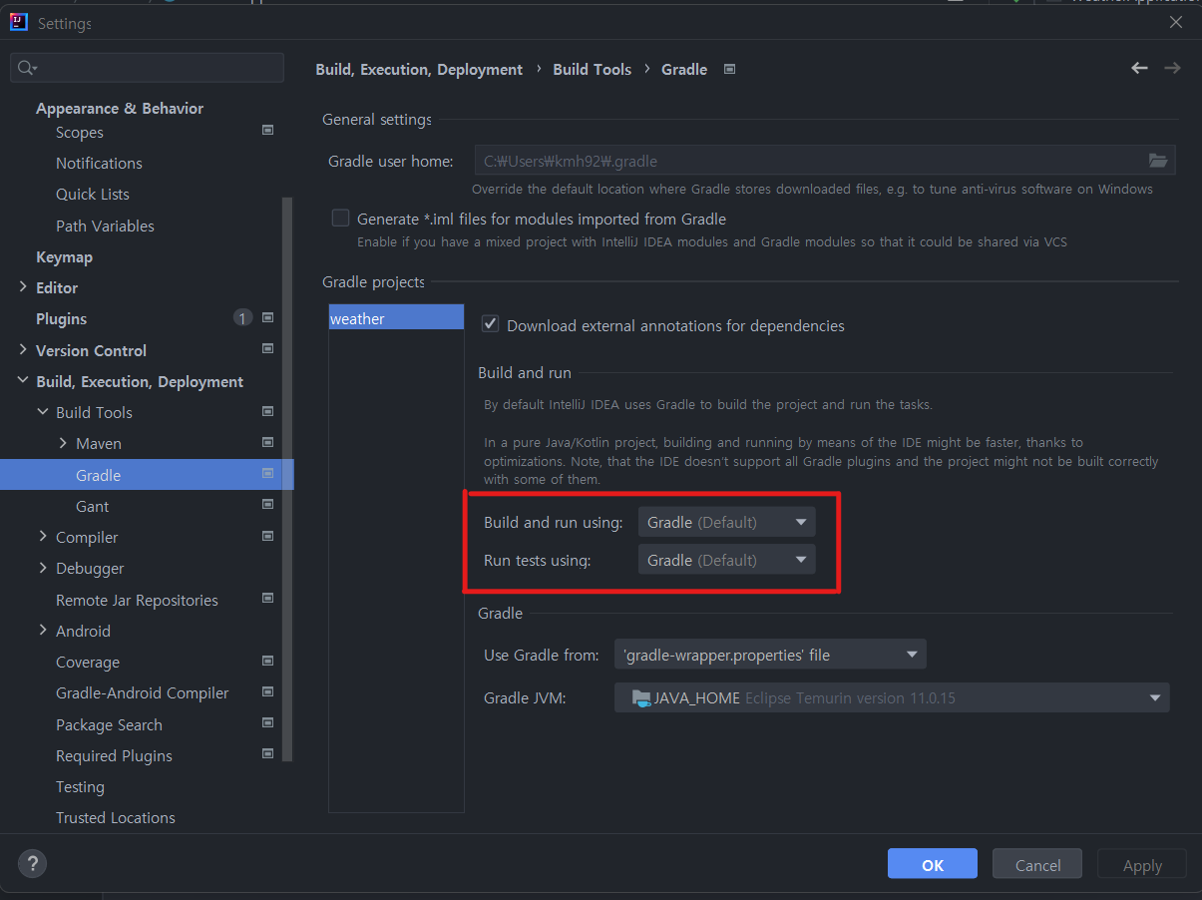Click the Apply button
This screenshot has height=900, width=1202.
(1142, 864)
